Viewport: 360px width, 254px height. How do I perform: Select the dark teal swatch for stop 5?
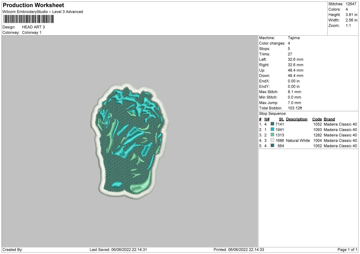click(272, 146)
